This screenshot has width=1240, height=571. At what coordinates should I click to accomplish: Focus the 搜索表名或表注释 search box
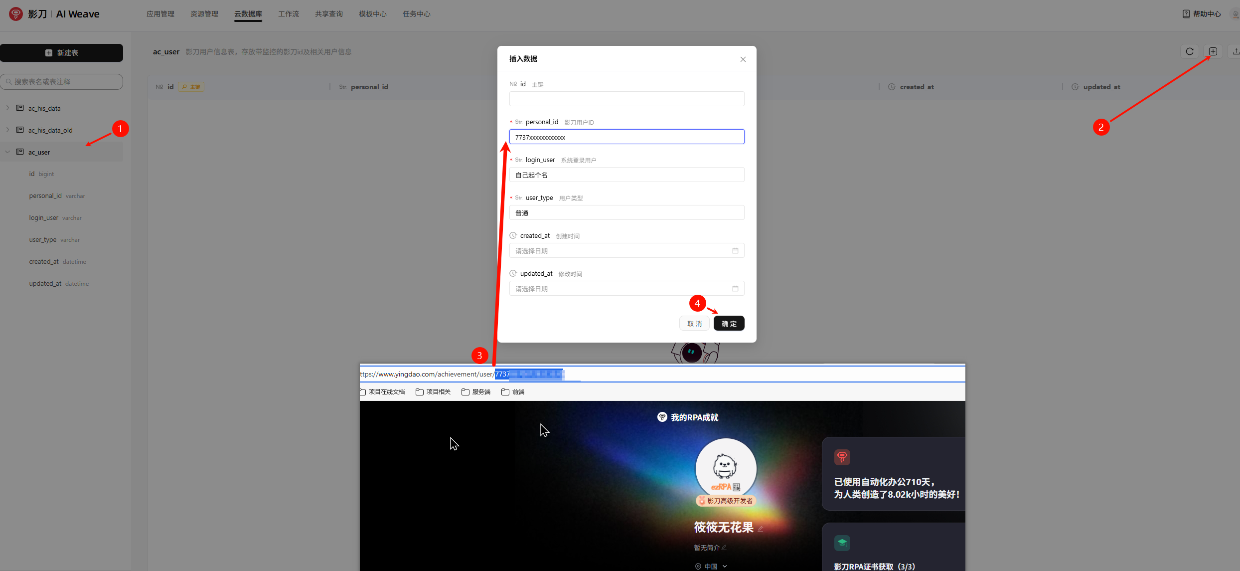[62, 82]
